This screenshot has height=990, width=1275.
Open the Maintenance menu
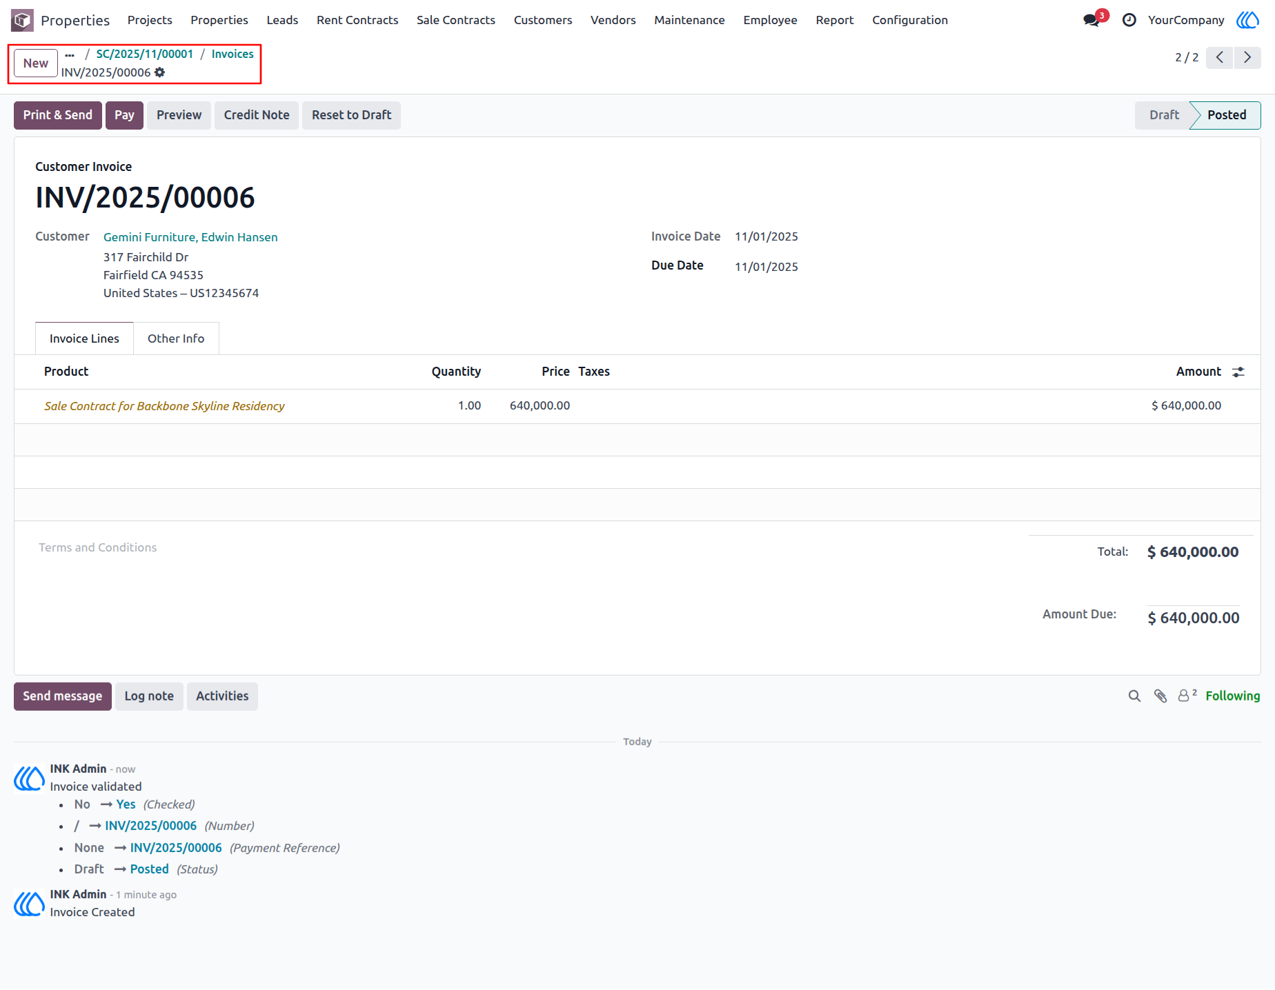689,20
